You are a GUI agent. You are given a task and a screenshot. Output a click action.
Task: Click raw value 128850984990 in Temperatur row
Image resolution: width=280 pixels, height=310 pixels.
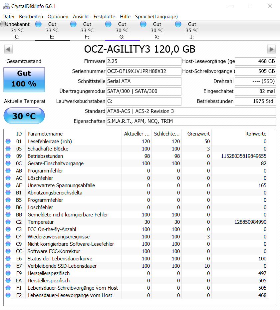click(x=250, y=222)
